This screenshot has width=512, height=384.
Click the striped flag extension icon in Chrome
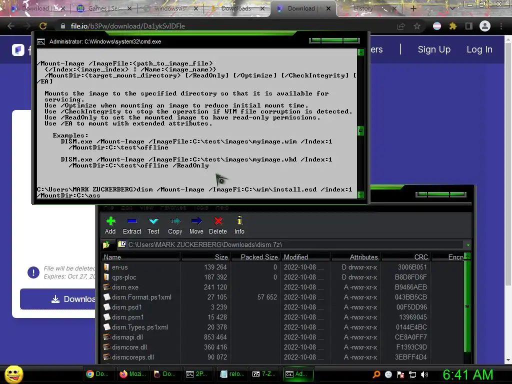click(437, 26)
